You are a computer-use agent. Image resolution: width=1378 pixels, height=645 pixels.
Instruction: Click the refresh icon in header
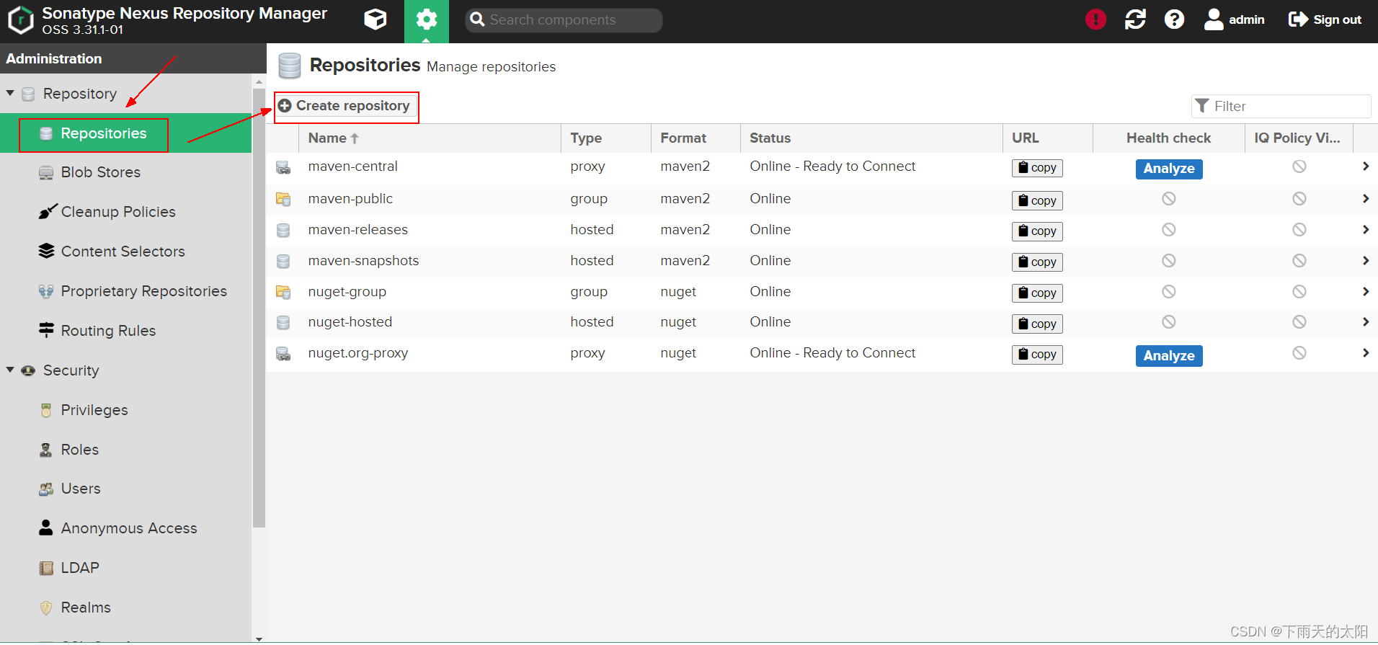[x=1135, y=19]
